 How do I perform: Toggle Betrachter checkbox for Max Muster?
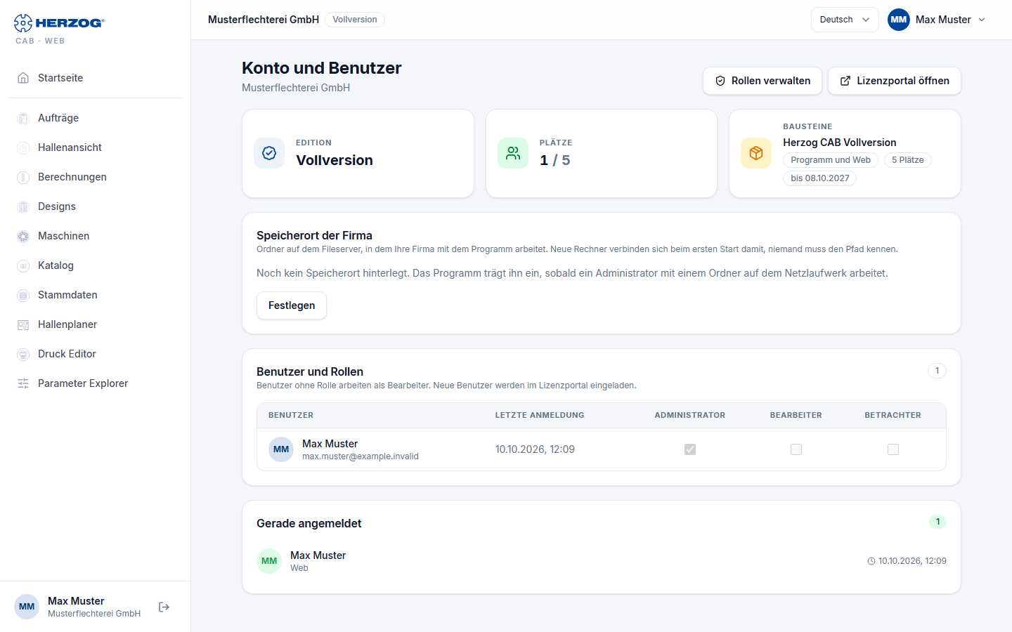pyautogui.click(x=893, y=449)
